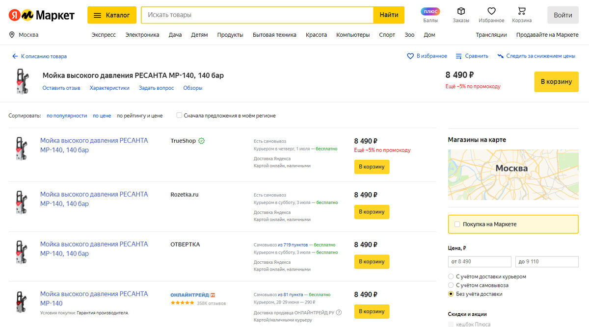Add ОТВЕРТКА offer to cart
The image size is (589, 327).
coord(372,262)
